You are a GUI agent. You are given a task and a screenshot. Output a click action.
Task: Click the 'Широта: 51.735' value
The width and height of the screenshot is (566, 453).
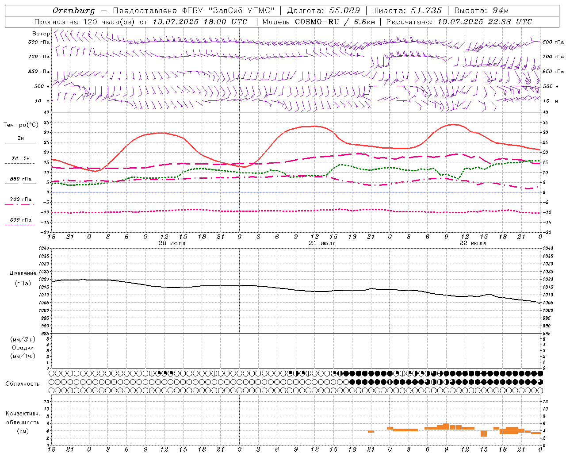coord(407,11)
